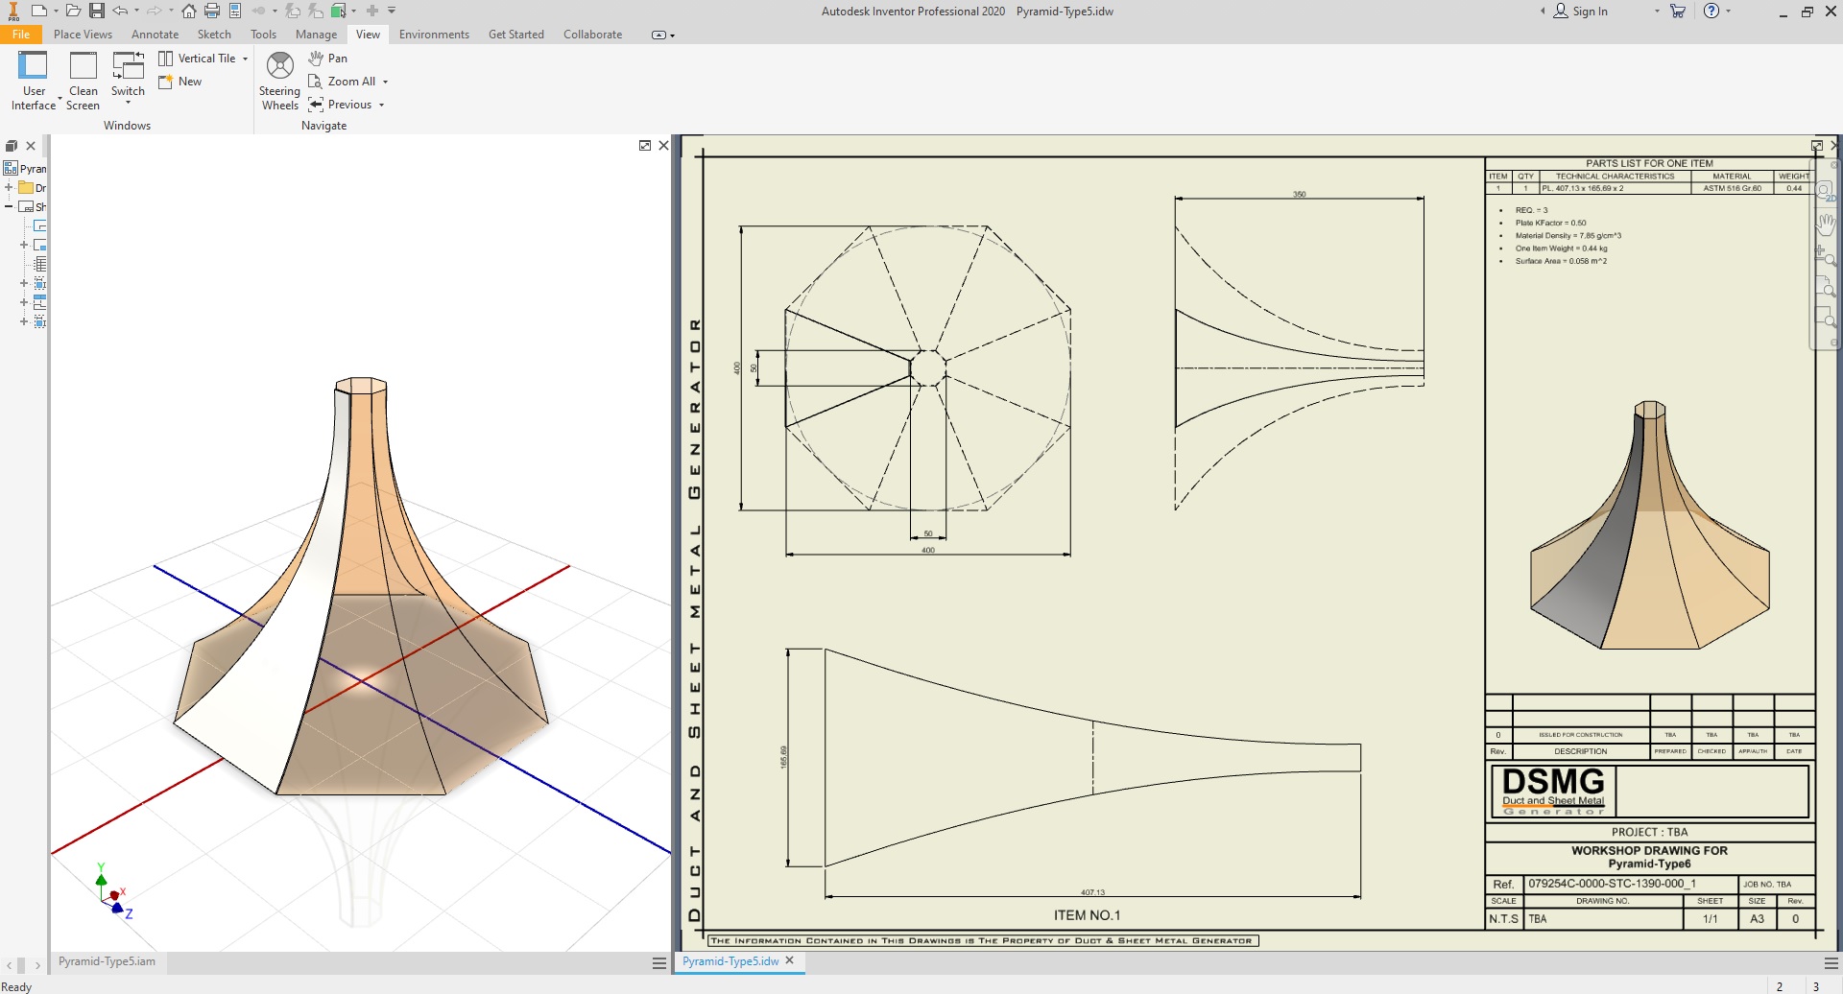Select the Pyramid-Type5.iam document tab
The height and width of the screenshot is (994, 1843).
click(107, 961)
